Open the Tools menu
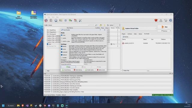 coord(53,17)
